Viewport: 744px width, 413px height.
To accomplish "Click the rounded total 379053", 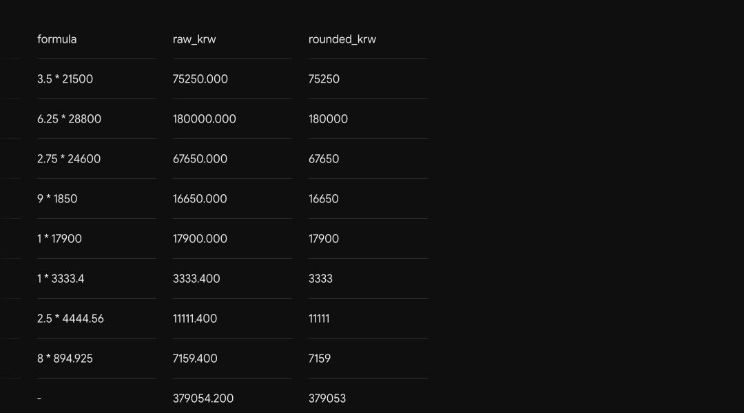I will point(327,399).
